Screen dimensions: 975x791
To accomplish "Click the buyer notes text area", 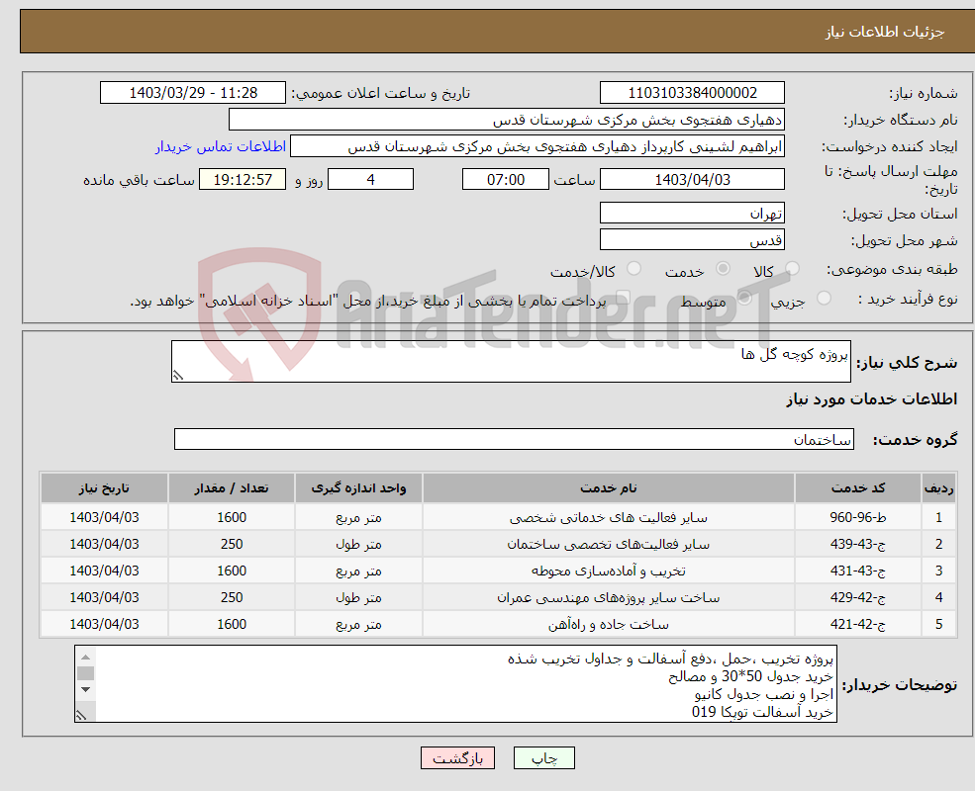I will (x=455, y=683).
